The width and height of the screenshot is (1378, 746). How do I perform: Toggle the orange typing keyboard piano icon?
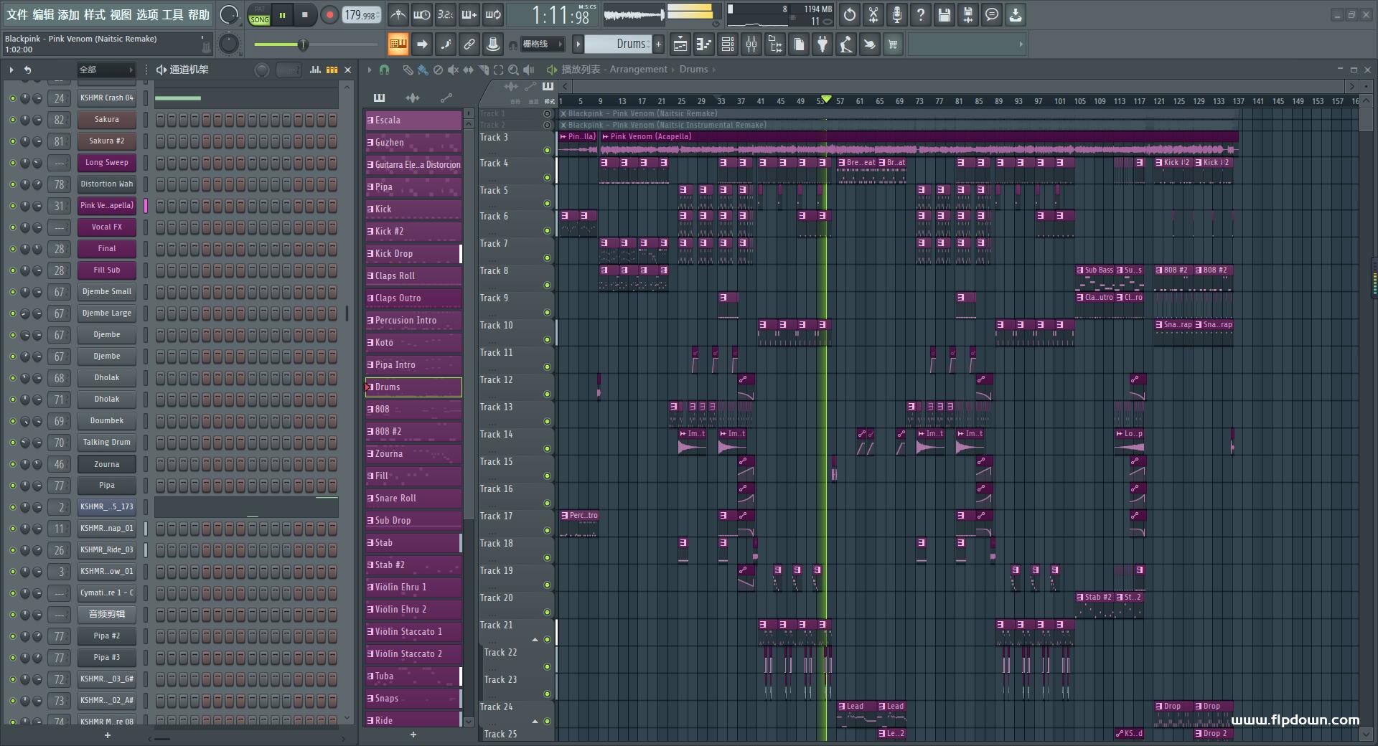coord(398,44)
